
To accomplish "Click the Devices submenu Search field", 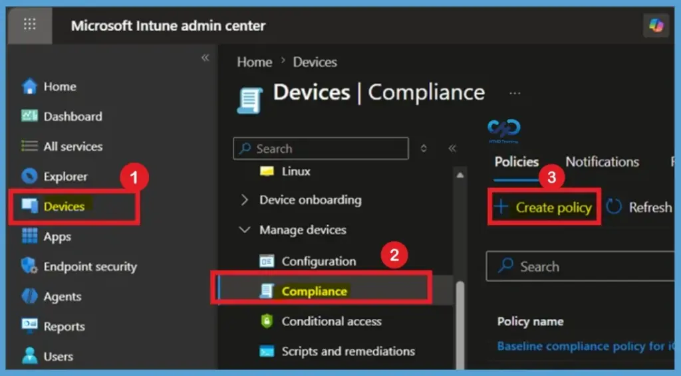I will coord(321,148).
